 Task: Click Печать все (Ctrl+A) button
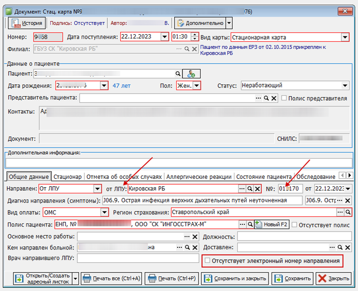click(x=111, y=279)
